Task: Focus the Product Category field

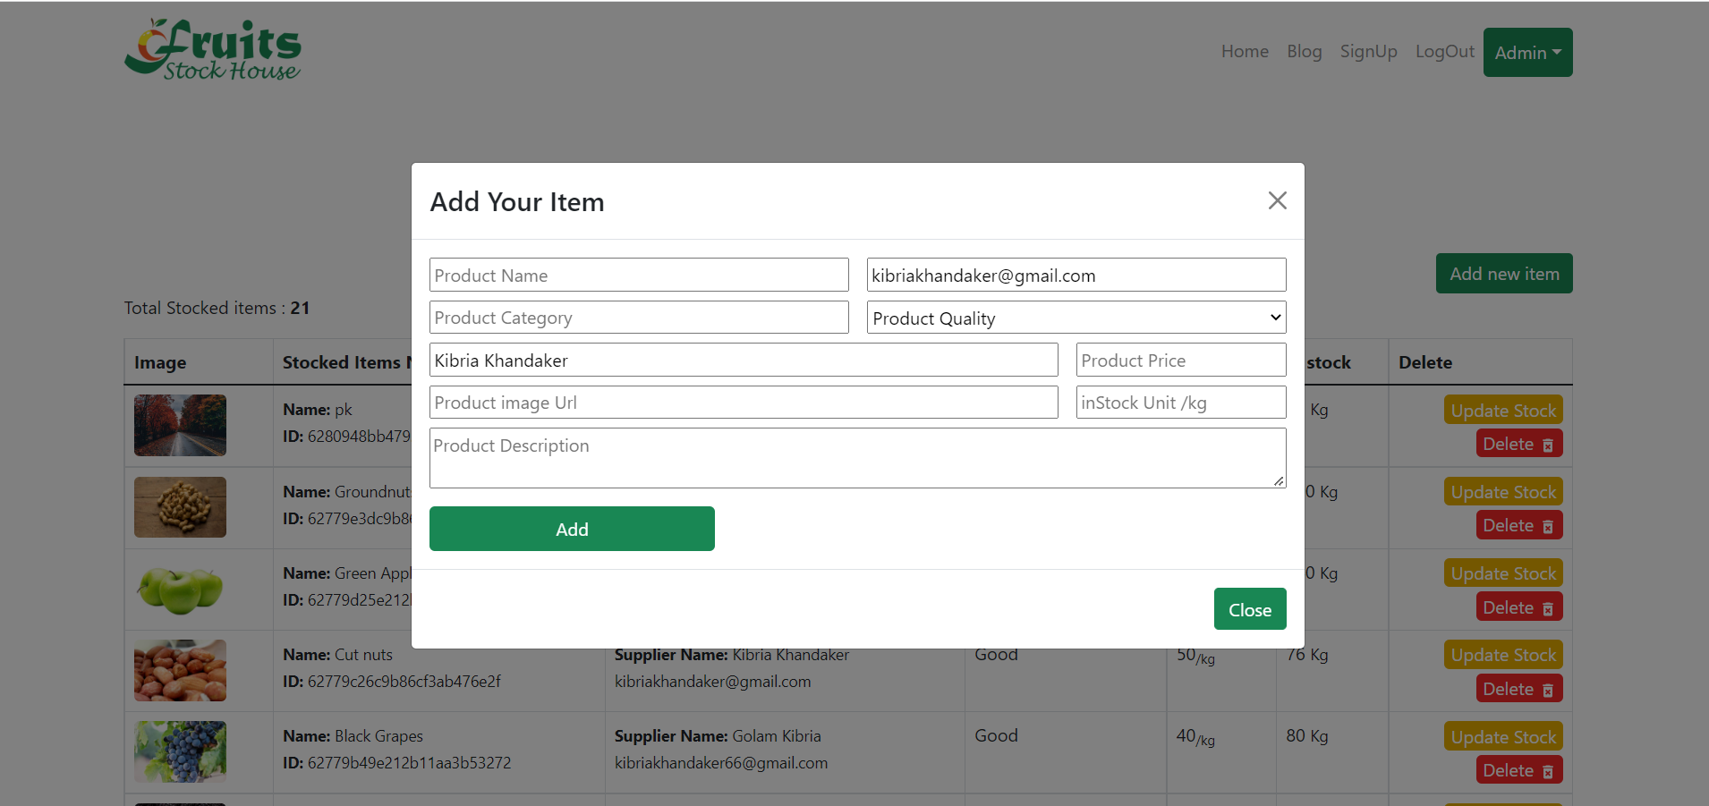Action: pos(639,318)
